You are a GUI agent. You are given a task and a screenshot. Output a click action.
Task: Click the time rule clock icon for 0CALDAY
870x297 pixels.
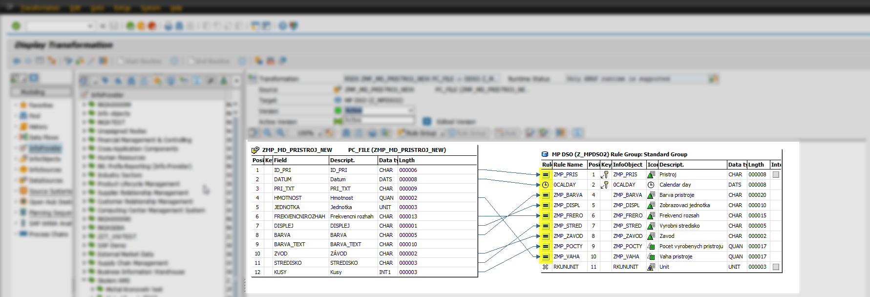click(546, 185)
